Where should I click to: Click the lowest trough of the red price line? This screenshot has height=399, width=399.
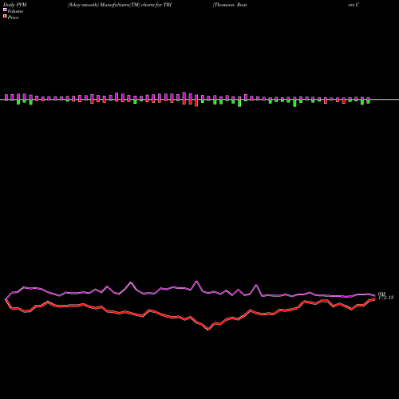click(x=208, y=330)
